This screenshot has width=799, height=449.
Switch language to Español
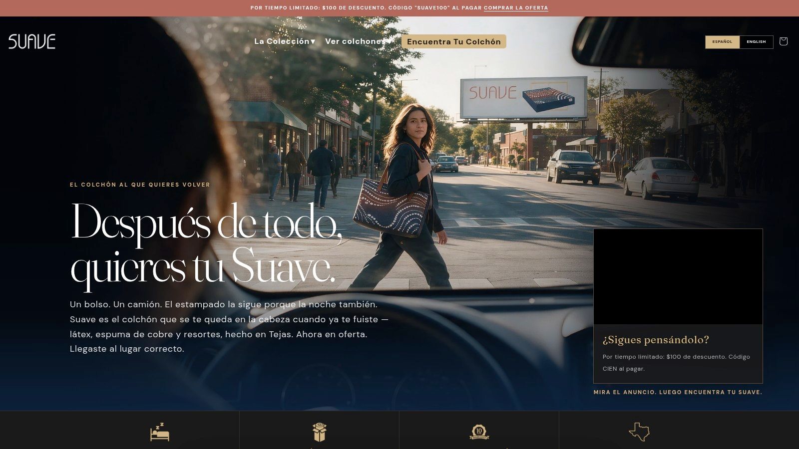tap(722, 42)
